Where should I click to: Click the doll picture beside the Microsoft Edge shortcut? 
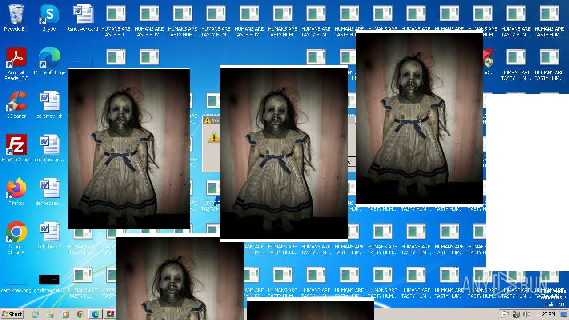pyautogui.click(x=129, y=149)
